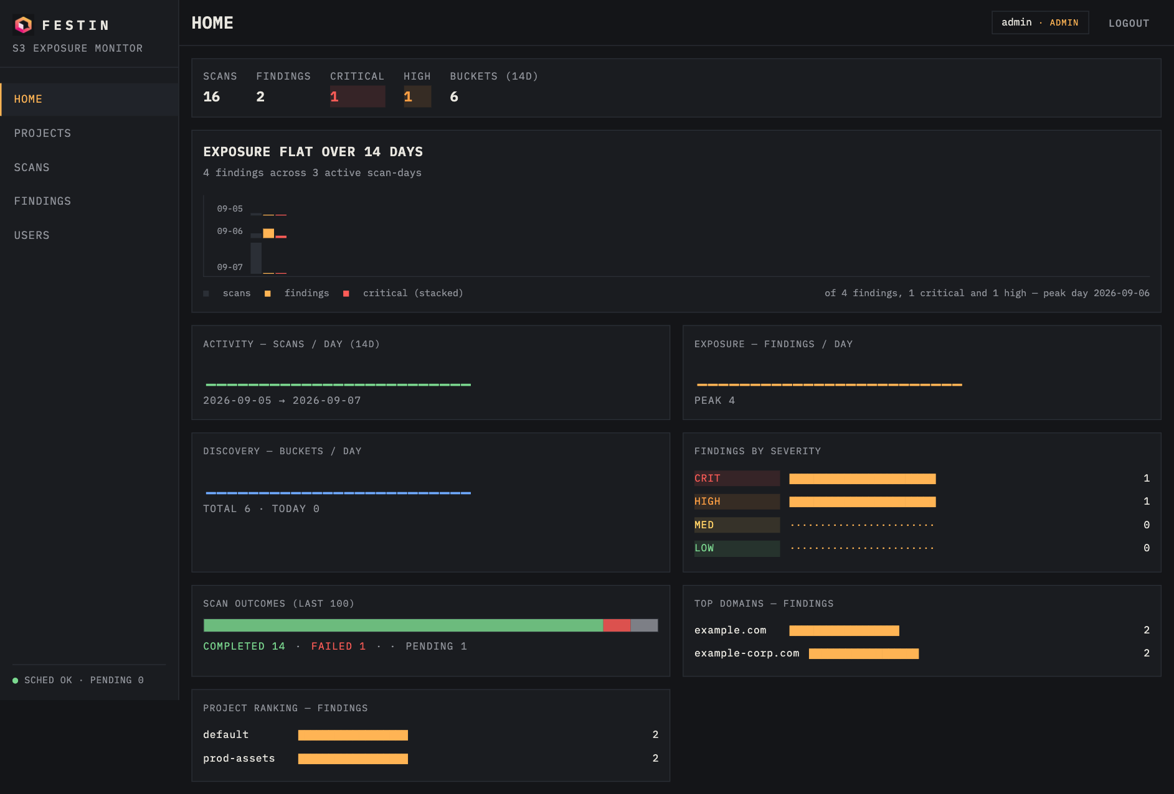
Task: Click the CRIT severity orange bar
Action: tap(863, 479)
